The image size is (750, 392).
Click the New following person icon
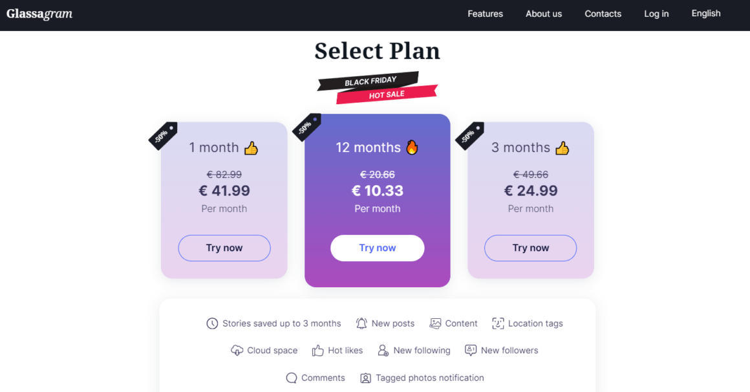(383, 351)
